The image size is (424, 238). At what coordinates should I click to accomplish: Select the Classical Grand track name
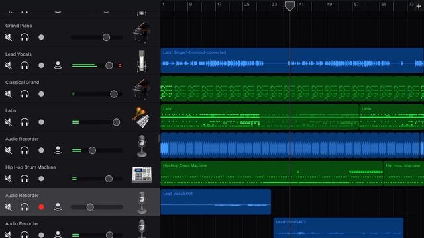coord(22,82)
